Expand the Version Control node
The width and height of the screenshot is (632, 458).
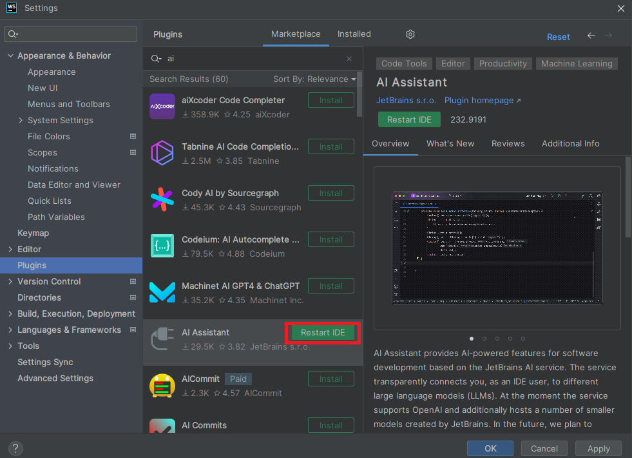point(10,281)
